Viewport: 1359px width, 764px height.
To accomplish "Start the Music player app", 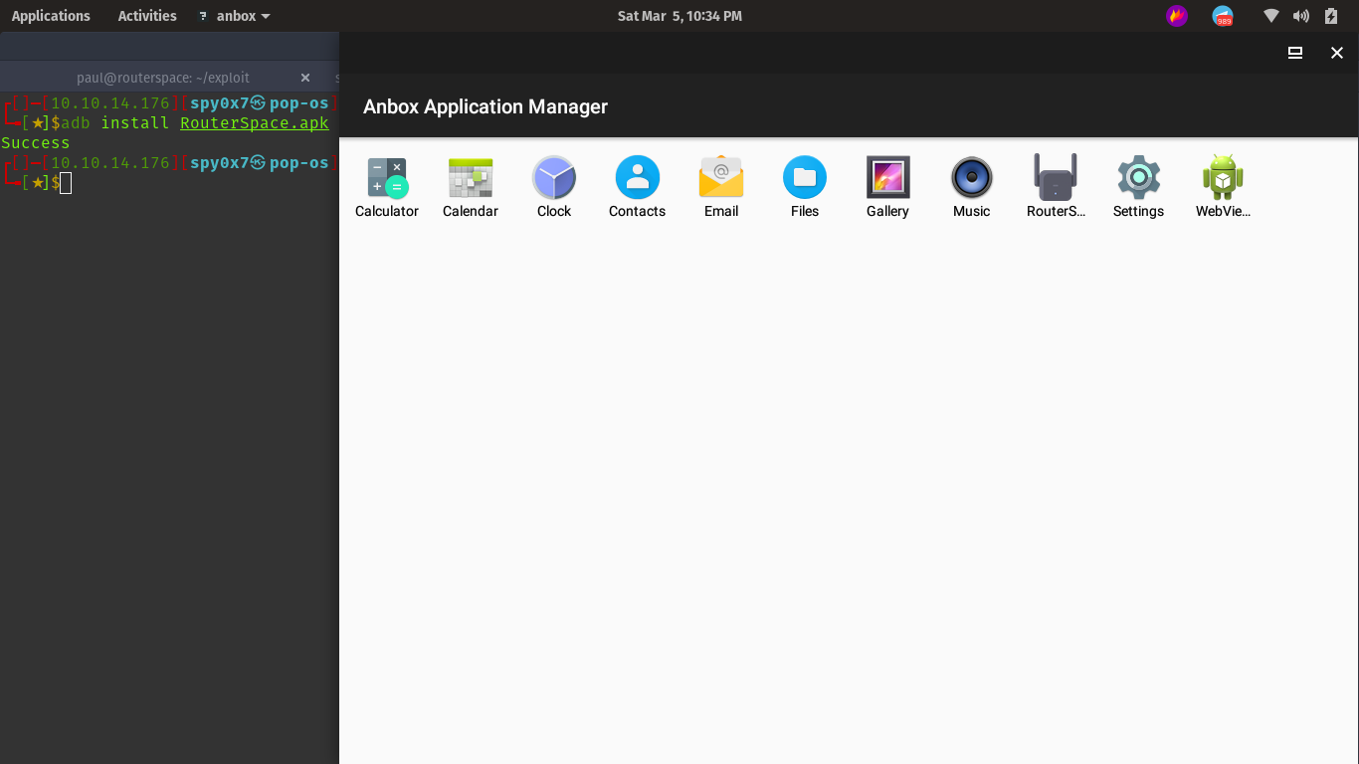I will pos(971,186).
